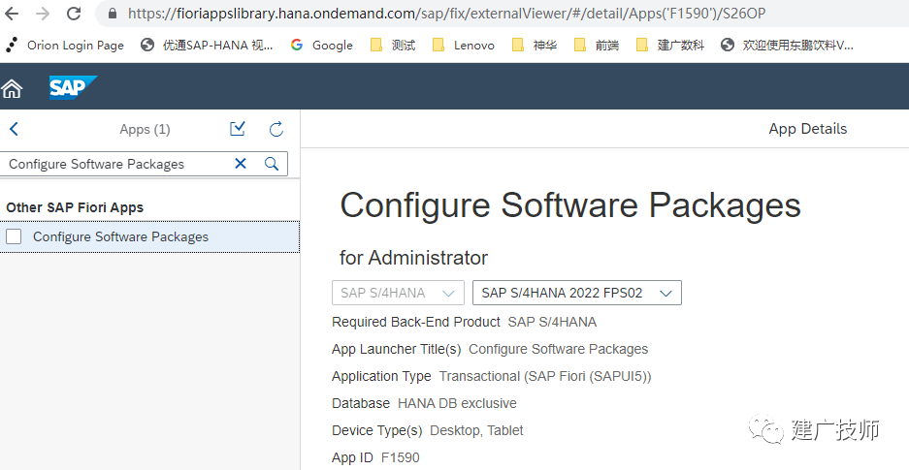Click the HANA DB exclusive database value
909x470 pixels.
click(x=457, y=403)
